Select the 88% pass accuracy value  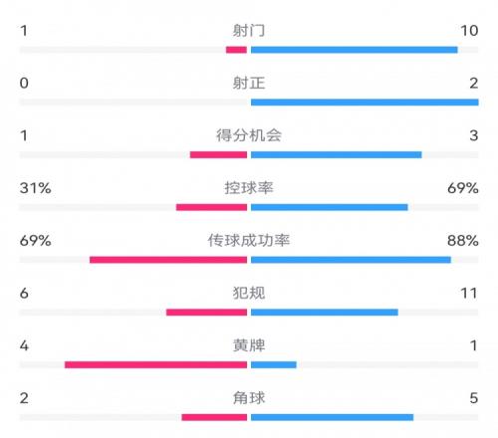[x=463, y=241]
